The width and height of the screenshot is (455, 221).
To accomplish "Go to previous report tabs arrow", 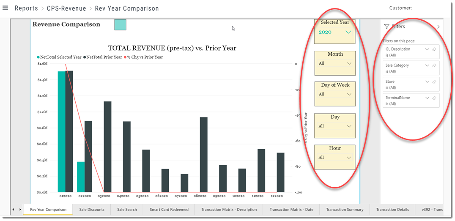I will pyautogui.click(x=14, y=210).
